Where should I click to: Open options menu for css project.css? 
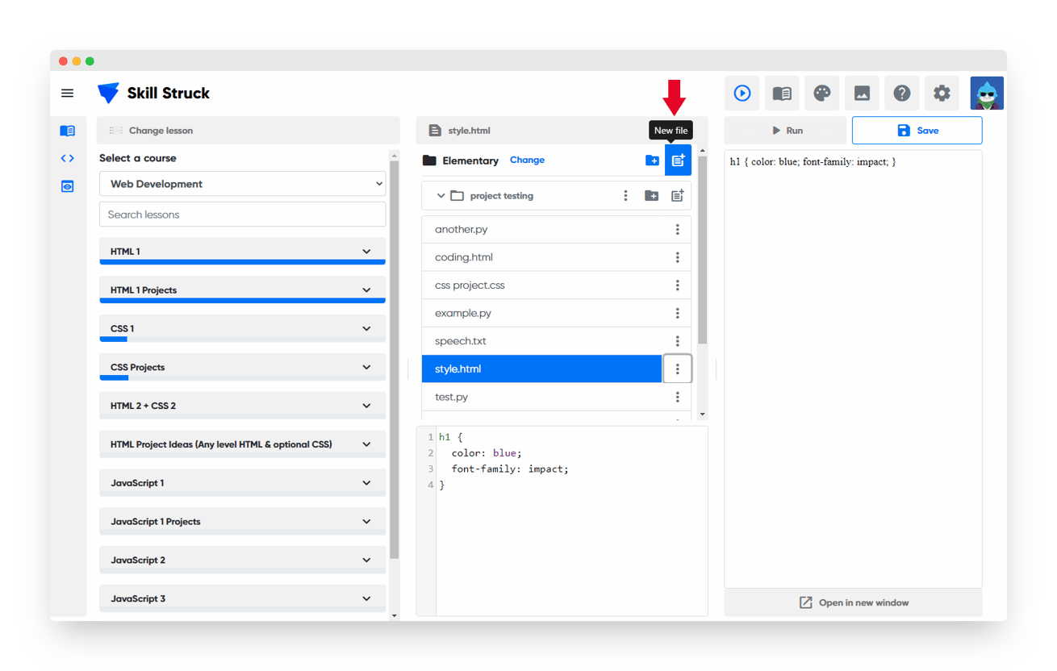[678, 285]
